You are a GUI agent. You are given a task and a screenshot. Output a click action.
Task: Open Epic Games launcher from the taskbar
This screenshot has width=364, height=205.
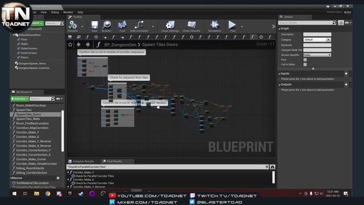coord(70,194)
